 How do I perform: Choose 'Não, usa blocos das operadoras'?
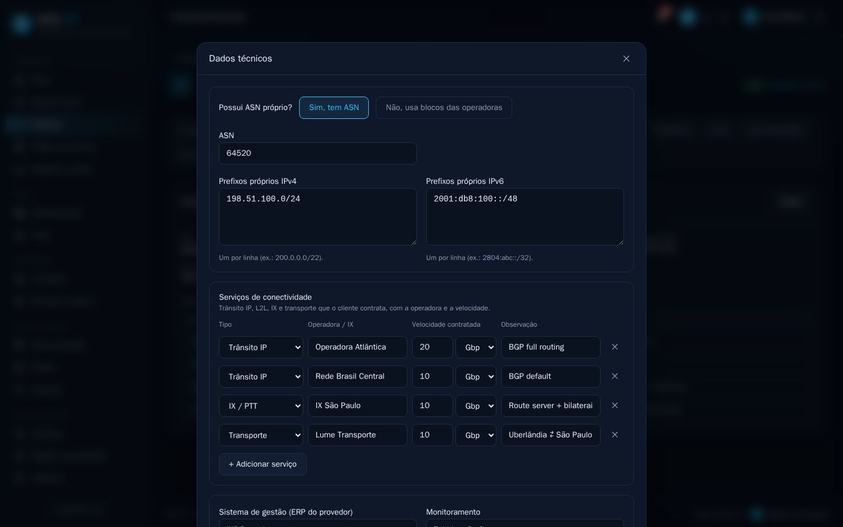[444, 108]
